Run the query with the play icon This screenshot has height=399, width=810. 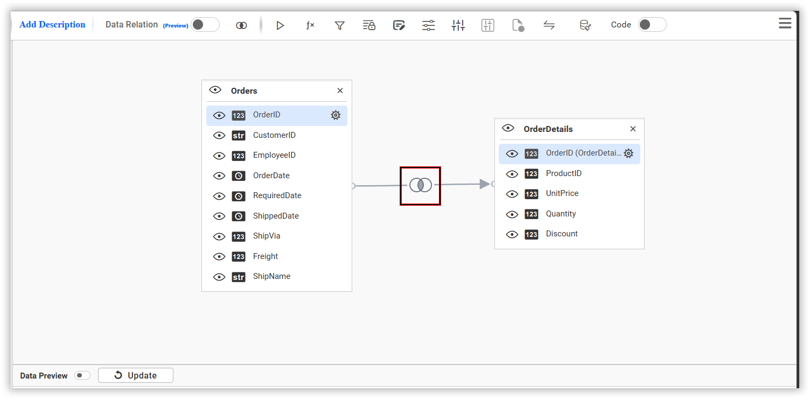point(280,25)
